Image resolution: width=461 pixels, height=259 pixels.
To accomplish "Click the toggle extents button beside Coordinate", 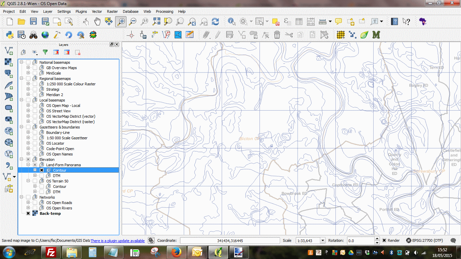I will click(x=151, y=240).
